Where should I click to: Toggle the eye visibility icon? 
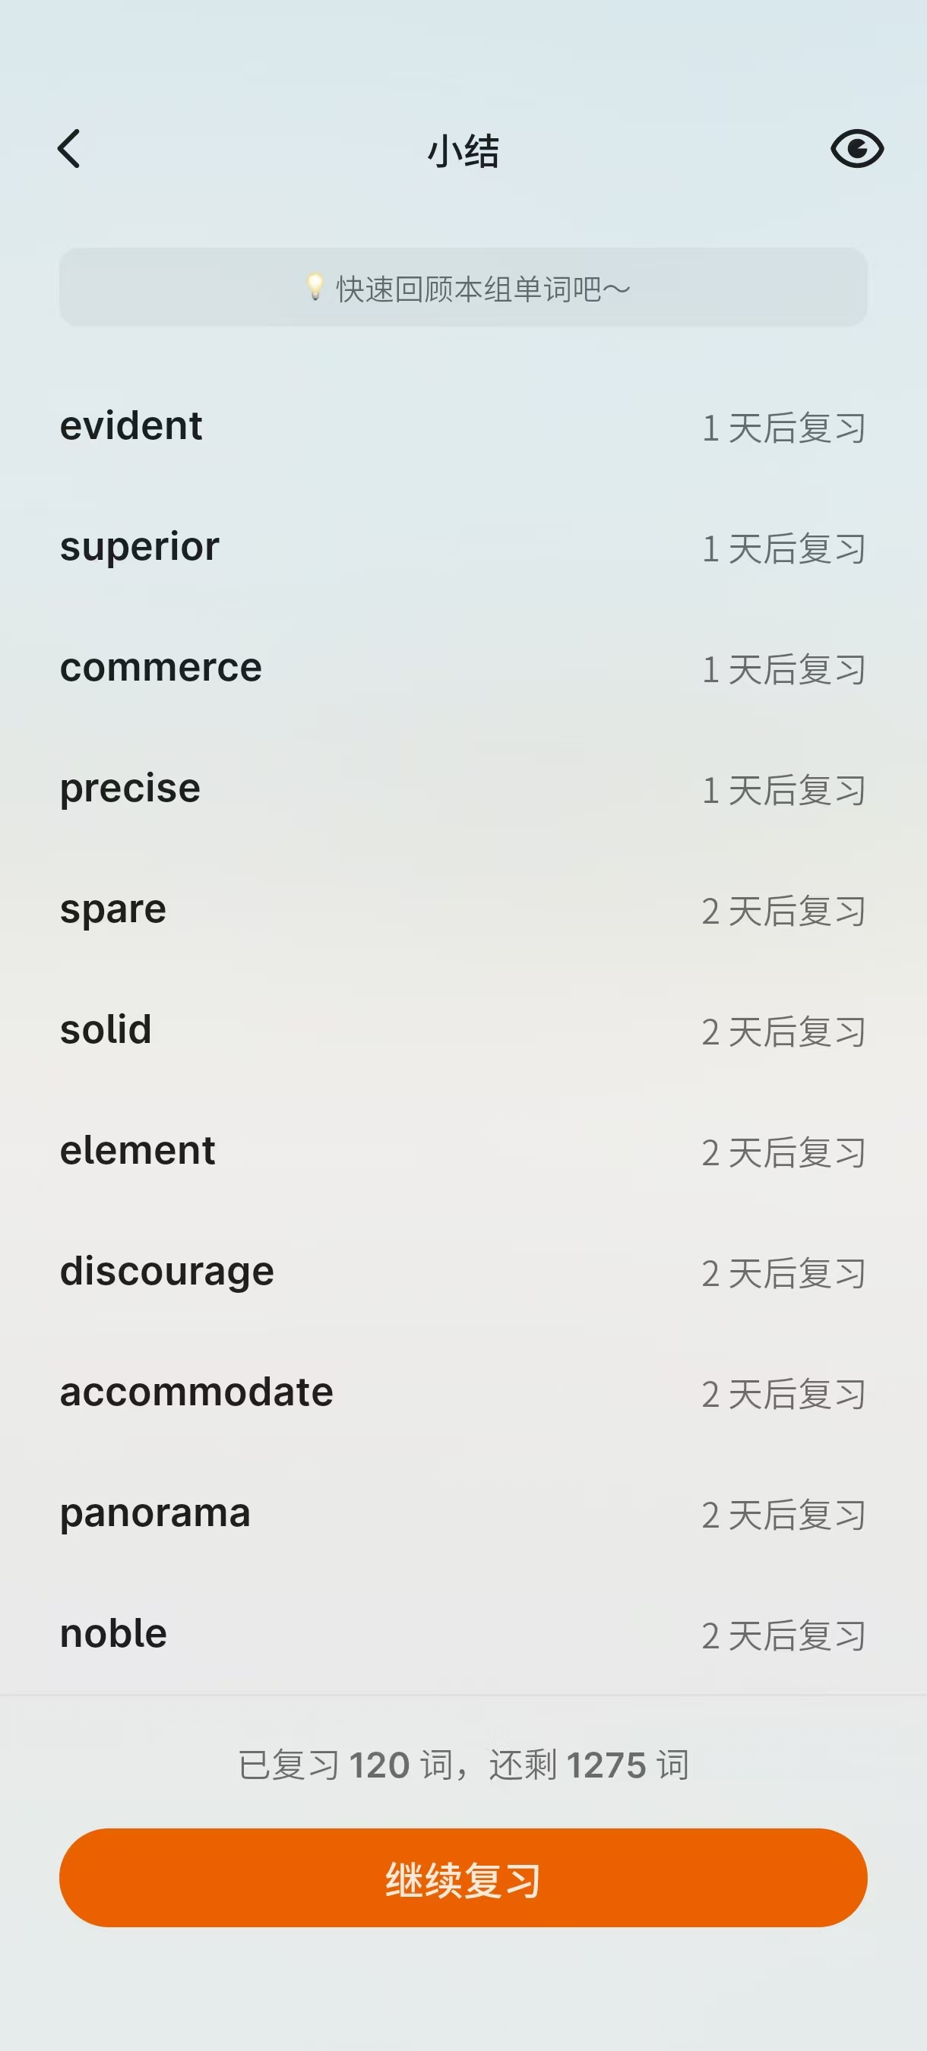coord(857,149)
